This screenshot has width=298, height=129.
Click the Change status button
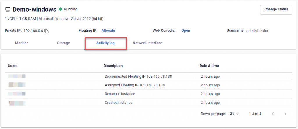(276, 9)
